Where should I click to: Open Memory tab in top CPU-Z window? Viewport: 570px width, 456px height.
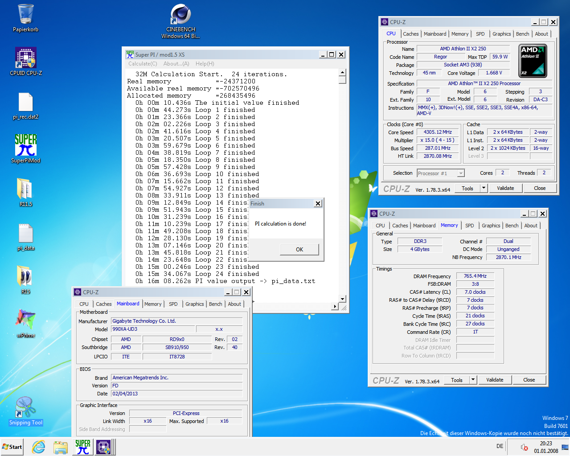coord(460,34)
